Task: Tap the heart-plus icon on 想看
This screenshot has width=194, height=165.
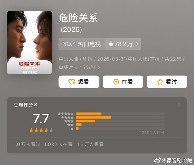Action: pos(72,82)
